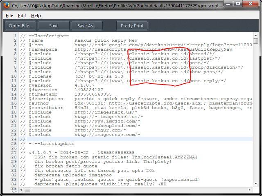Screen dimensions: 262x196
Task: Click the '-!--latestupdate' comment line
Action: pos(52,144)
